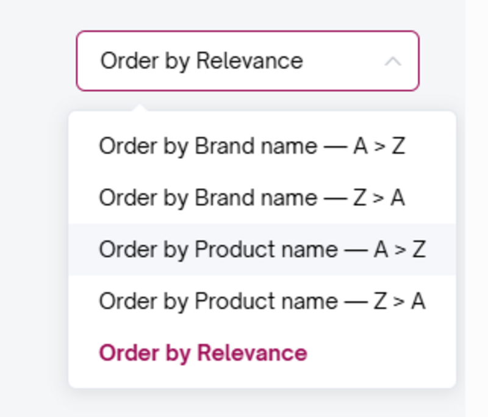Choose Order by Brand name — Z > A
The width and height of the screenshot is (488, 417).
pos(251,198)
